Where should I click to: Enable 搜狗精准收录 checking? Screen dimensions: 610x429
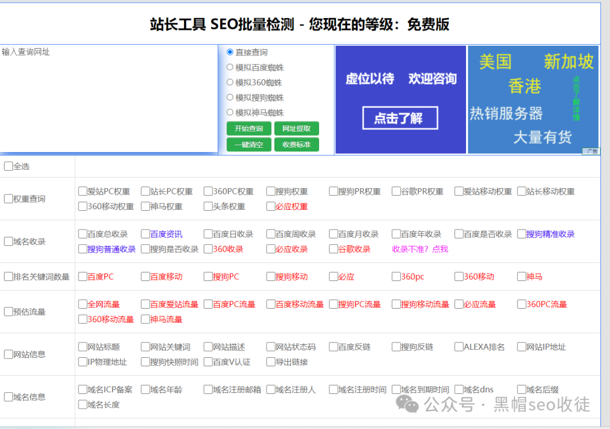pyautogui.click(x=521, y=233)
